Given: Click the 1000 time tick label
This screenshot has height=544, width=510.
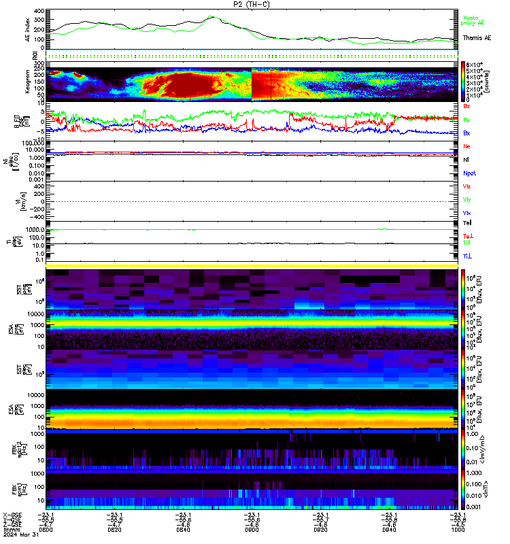Looking at the screenshot, I should (x=458, y=530).
